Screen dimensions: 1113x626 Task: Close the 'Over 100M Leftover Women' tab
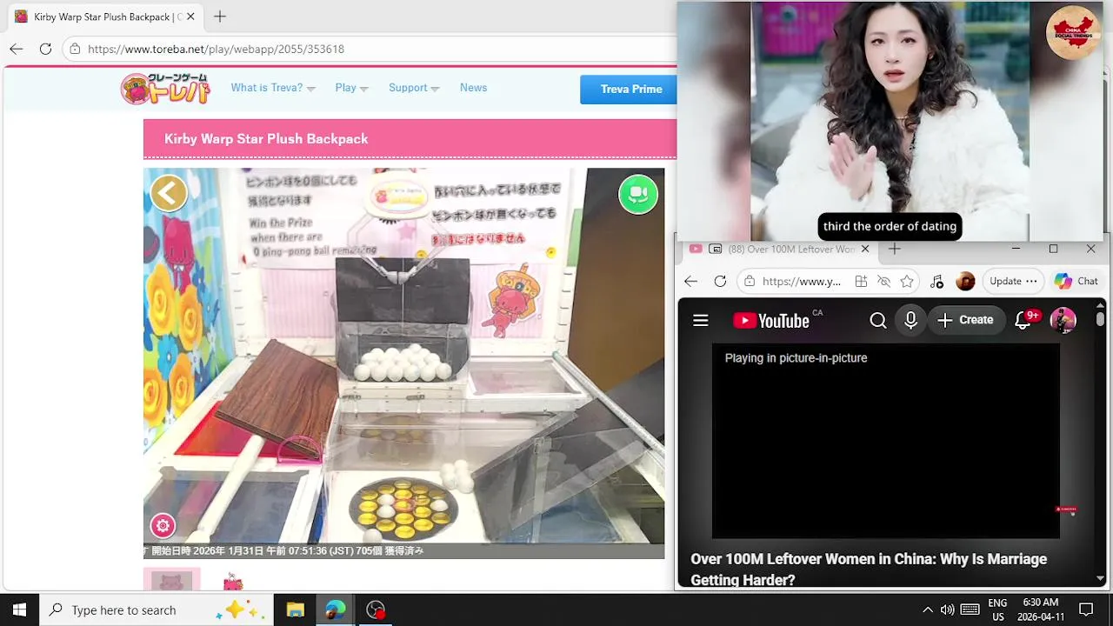[864, 249]
